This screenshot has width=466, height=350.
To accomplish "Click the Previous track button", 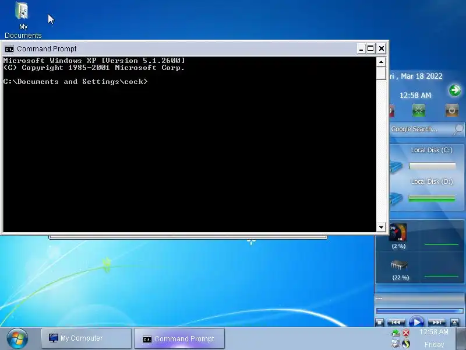I will [396, 323].
